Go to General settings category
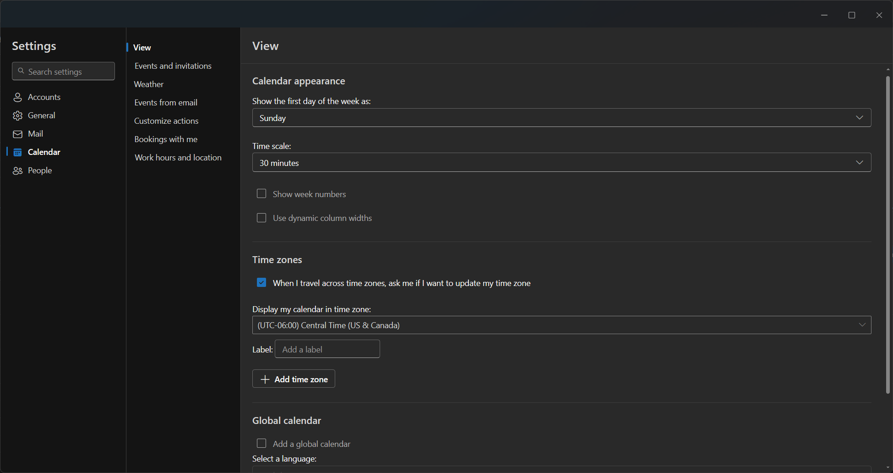Viewport: 893px width, 473px height. tap(41, 115)
